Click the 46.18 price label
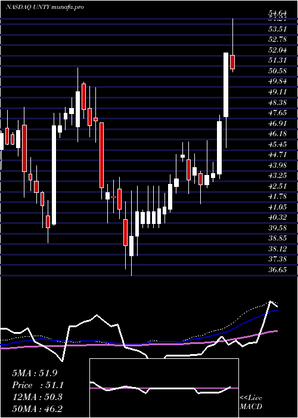This screenshot has width=298, height=418. (x=278, y=134)
